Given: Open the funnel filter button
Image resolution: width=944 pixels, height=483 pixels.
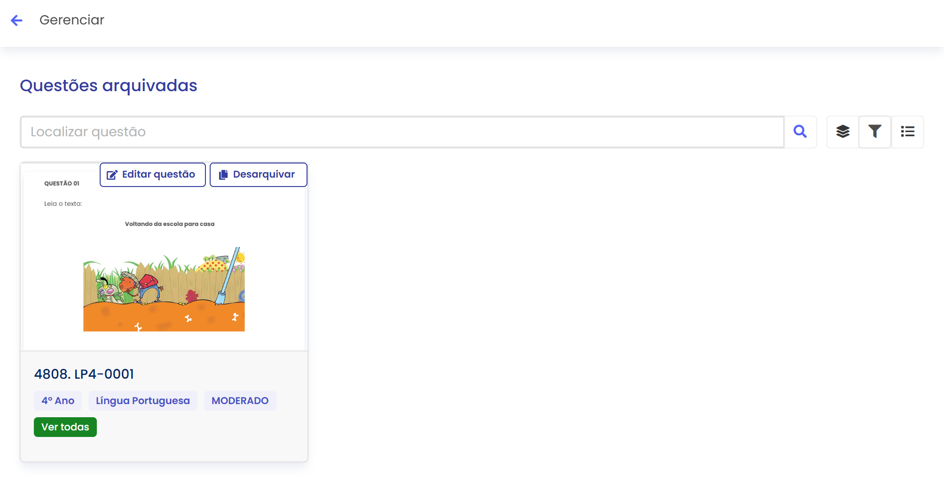Looking at the screenshot, I should [875, 132].
